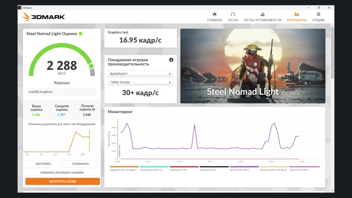Viewport: 352px width, 198px height.
Task: Click the orange Запустить снова button
Action: (62, 181)
